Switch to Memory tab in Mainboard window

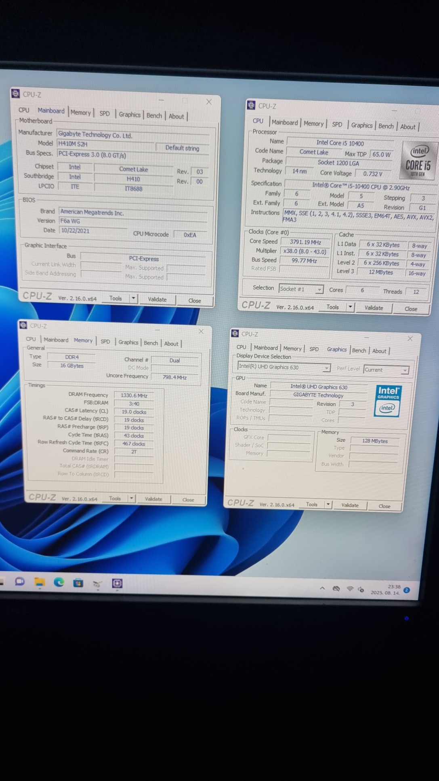pyautogui.click(x=81, y=113)
